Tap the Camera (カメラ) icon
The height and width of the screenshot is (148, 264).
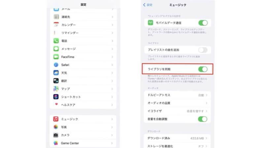(x=56, y=135)
